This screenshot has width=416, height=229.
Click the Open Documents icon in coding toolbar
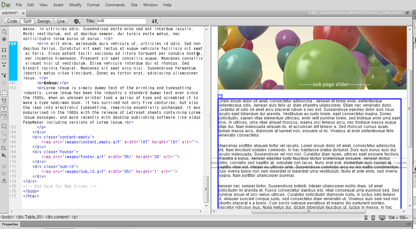[4, 31]
